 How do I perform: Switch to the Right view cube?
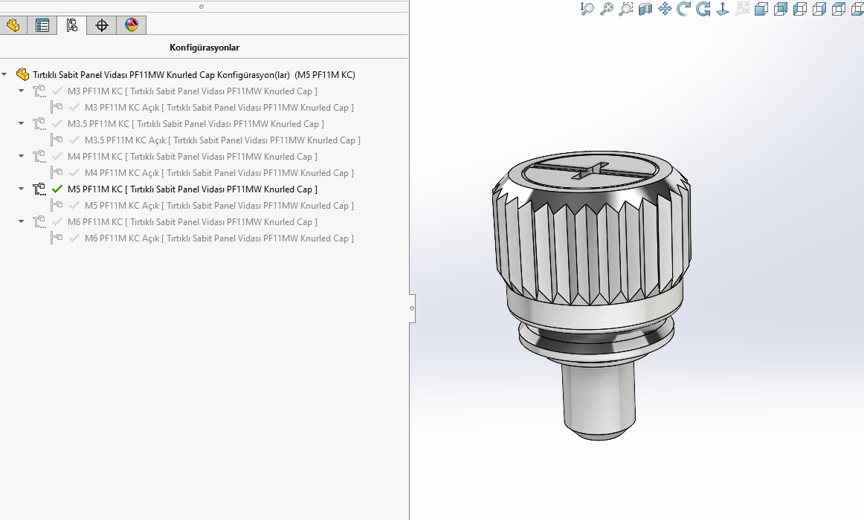819,9
